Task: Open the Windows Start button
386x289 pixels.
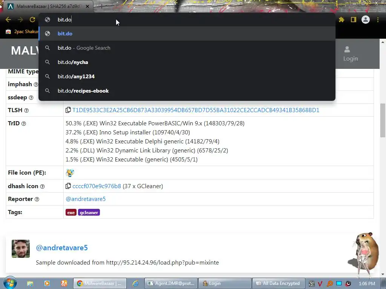Action: pos(10,283)
